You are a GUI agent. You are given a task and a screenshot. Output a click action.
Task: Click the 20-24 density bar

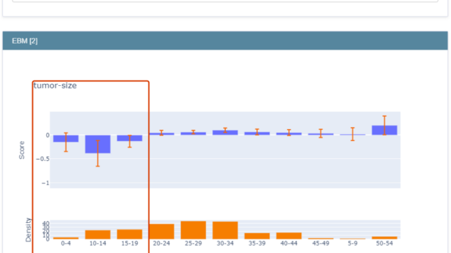point(161,232)
